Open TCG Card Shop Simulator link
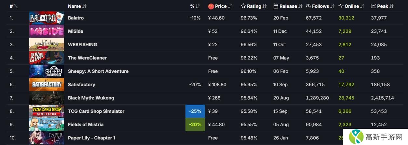408x145 pixels. (x=96, y=111)
